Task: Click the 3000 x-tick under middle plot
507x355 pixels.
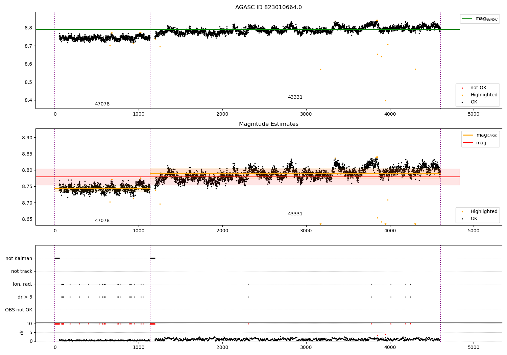Action: (306, 231)
